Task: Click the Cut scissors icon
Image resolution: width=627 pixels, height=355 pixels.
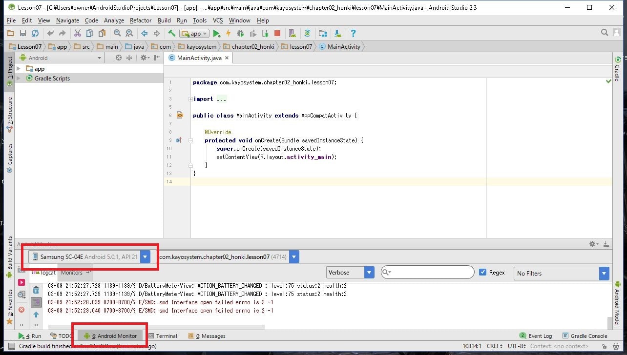Action: click(x=77, y=33)
